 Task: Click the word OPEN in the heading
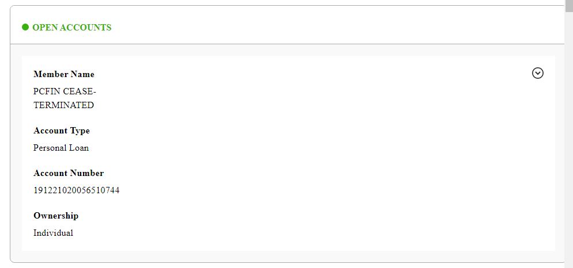[x=45, y=28]
